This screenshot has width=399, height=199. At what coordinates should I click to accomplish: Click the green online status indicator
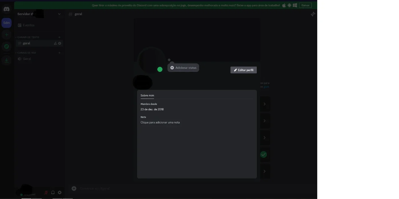[160, 69]
